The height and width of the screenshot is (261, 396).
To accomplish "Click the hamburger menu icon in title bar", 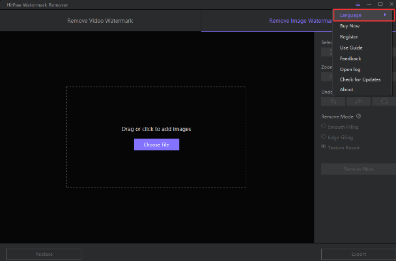I will (x=358, y=4).
